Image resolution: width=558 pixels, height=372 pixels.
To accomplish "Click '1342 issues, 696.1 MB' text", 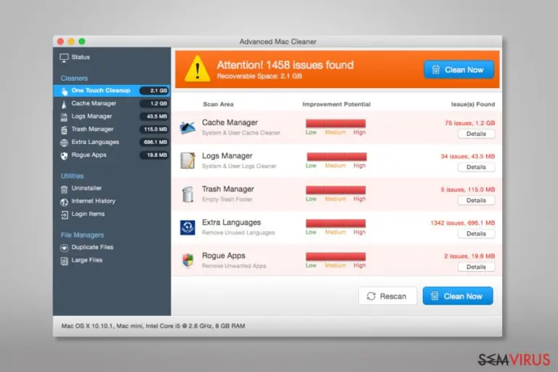I will click(463, 223).
